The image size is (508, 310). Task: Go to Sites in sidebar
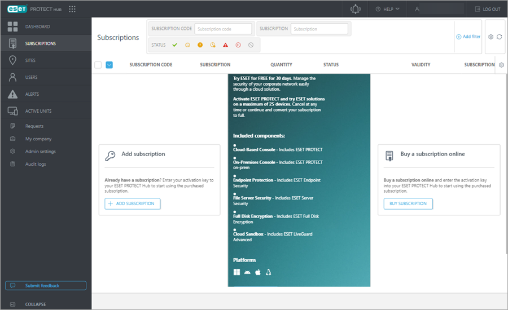click(30, 60)
